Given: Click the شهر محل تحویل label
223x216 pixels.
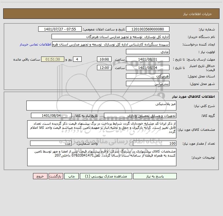Looking at the screenshot, I should coord(202,84).
